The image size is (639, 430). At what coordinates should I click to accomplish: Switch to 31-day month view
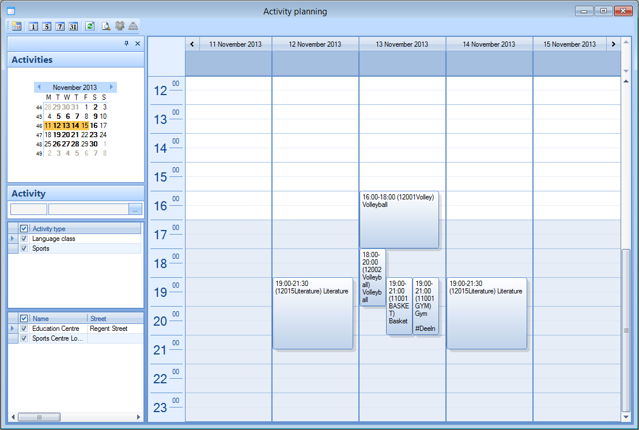coord(73,26)
